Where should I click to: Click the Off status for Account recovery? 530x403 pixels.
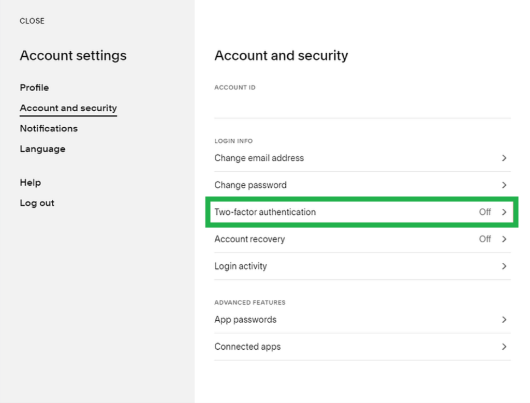coord(484,239)
